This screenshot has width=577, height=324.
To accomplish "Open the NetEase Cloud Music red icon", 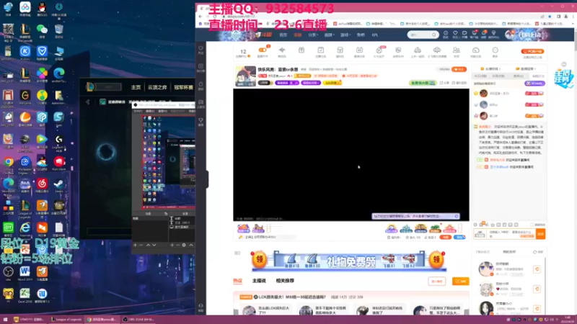I will coord(42,184).
